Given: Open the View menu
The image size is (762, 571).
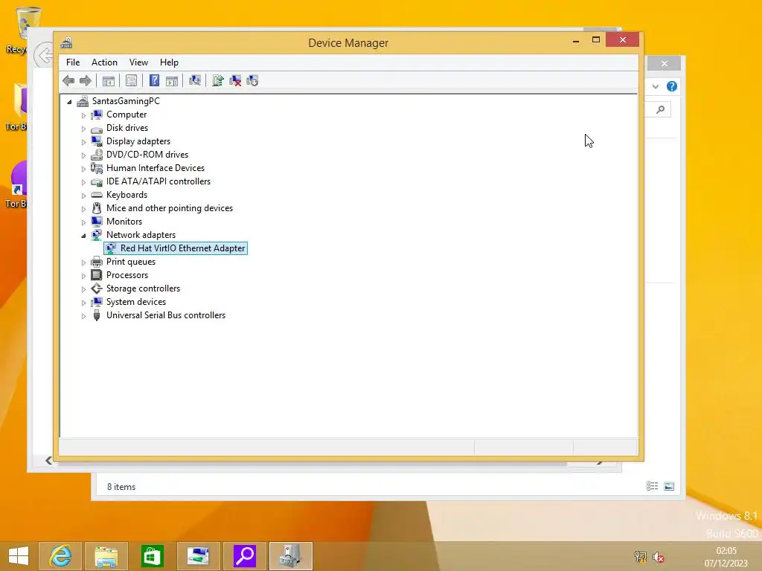Looking at the screenshot, I should click(138, 62).
